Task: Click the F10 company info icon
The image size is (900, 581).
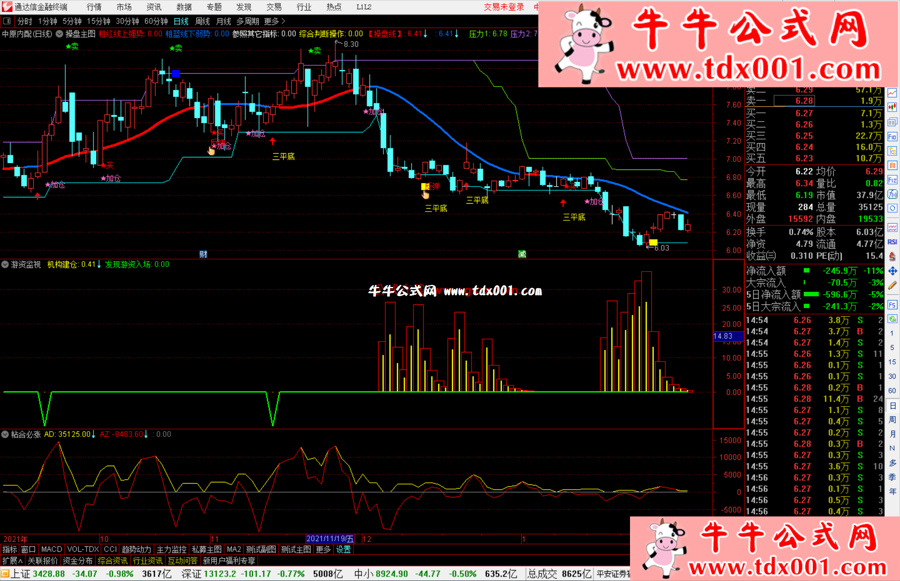Action: pos(892,137)
